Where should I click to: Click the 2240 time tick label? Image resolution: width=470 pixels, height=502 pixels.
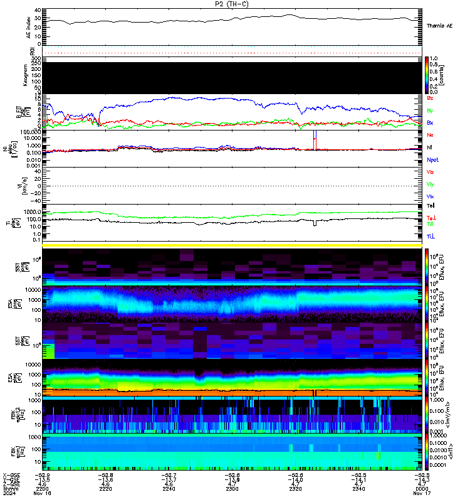click(169, 489)
